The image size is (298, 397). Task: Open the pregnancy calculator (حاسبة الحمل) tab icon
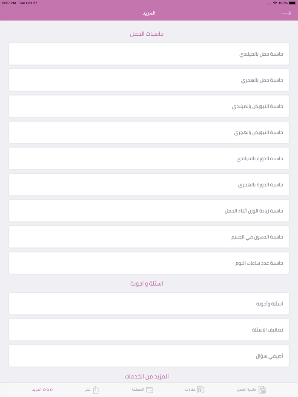261,389
